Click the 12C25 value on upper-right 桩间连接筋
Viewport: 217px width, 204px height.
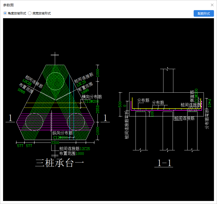pyautogui.click(x=81, y=83)
